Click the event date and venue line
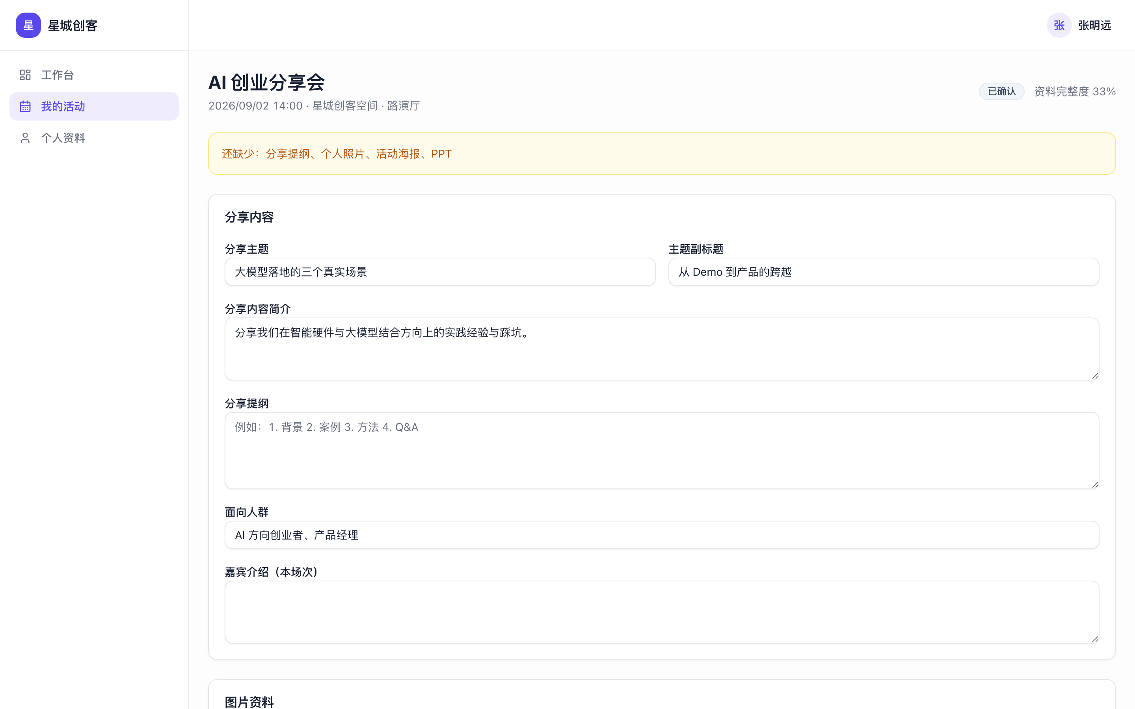 [x=314, y=106]
